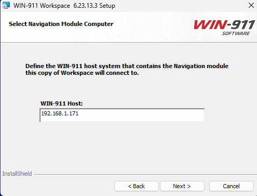Image resolution: width=257 pixels, height=196 pixels.
Task: Click the WIN-911 Host input field
Action: pos(122,115)
